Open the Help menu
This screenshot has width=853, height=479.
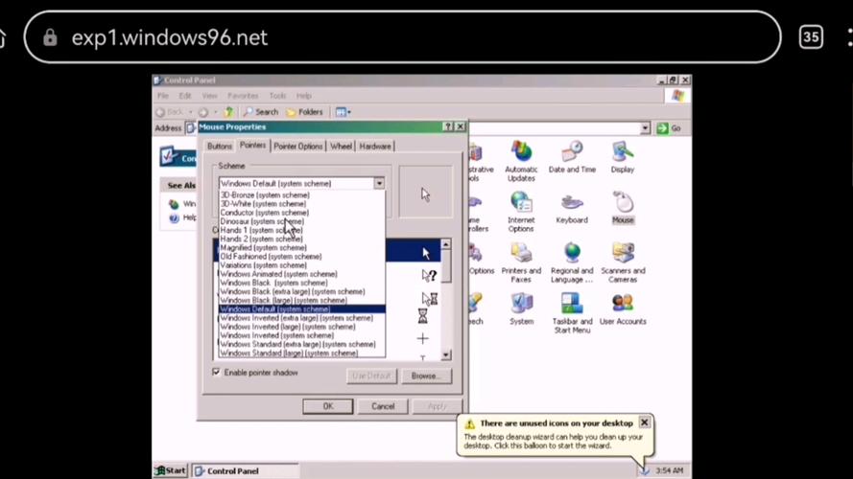(303, 96)
